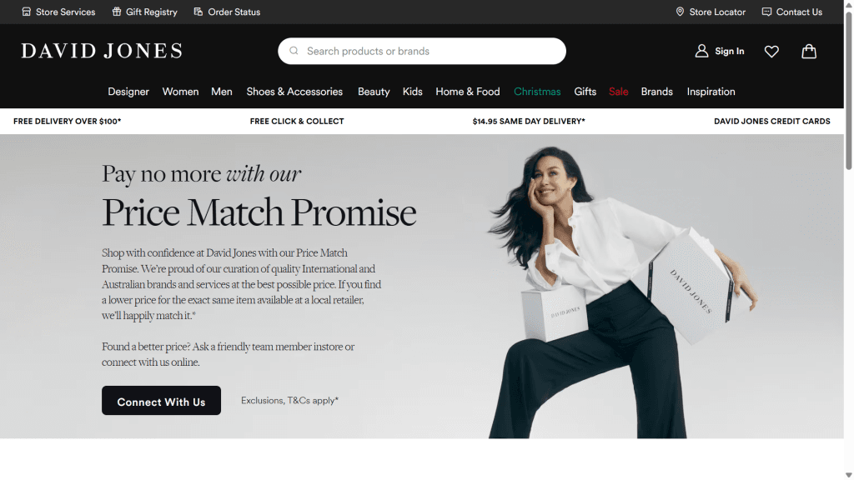Click the Gift Registry gift icon

point(117,12)
